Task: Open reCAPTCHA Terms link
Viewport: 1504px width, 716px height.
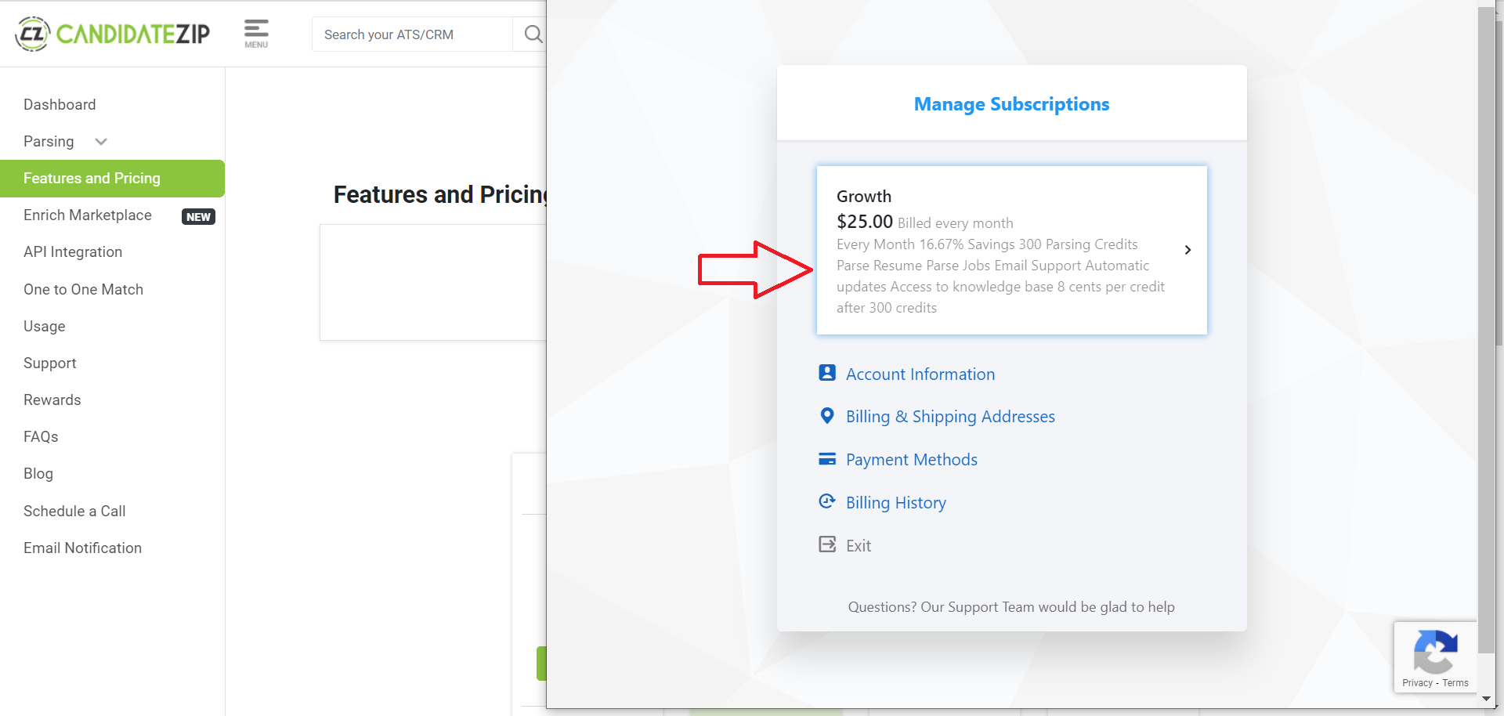Action: (x=1455, y=683)
